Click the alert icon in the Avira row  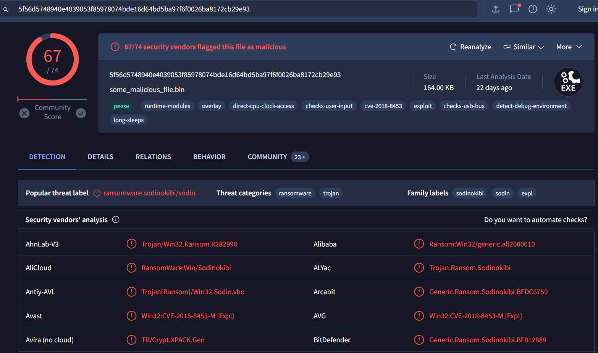[x=131, y=340]
